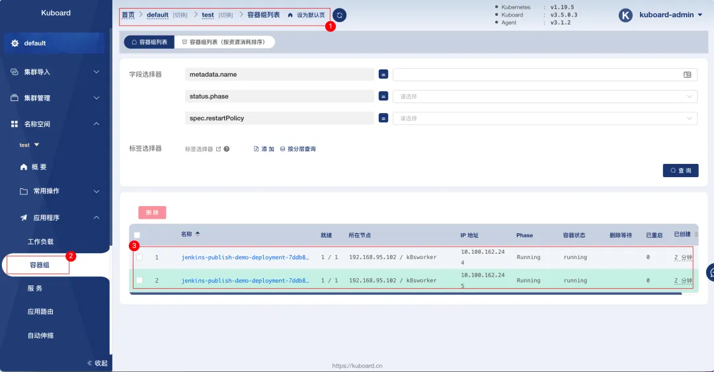Screen dimensions: 714x372
Task: Click the list icon inside the metadata.name value field
Action: point(687,75)
